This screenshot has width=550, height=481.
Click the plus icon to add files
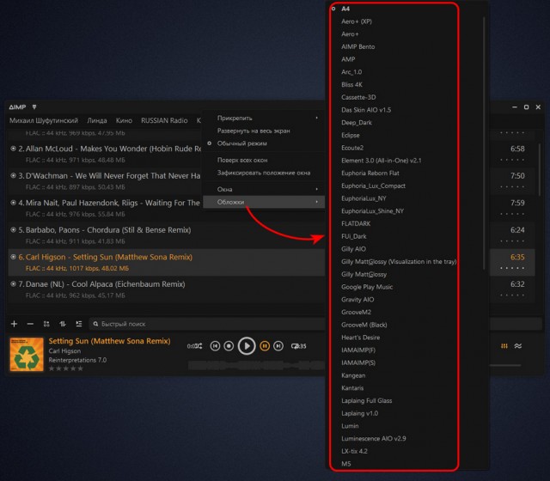click(14, 324)
